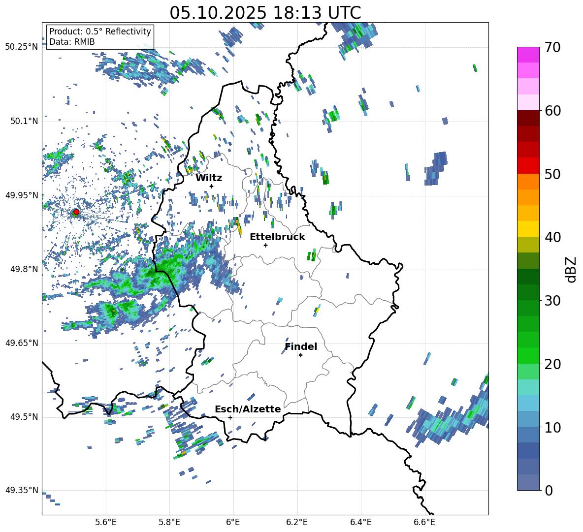Click the 6.2°E longitude label

pos(297,522)
